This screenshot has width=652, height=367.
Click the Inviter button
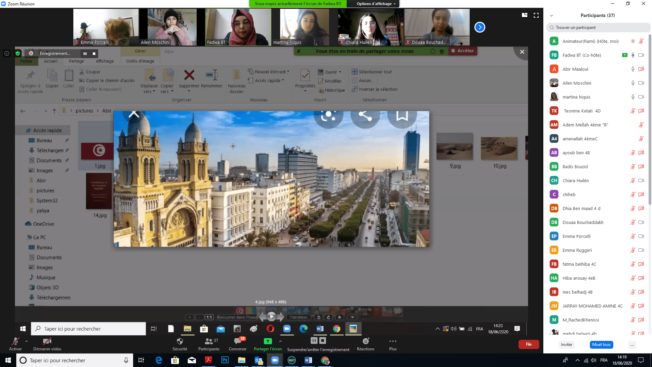tap(566, 345)
